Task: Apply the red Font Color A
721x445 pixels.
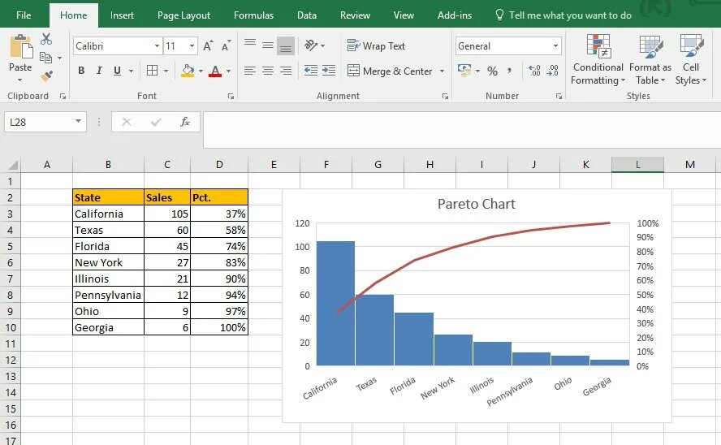Action: pyautogui.click(x=215, y=71)
